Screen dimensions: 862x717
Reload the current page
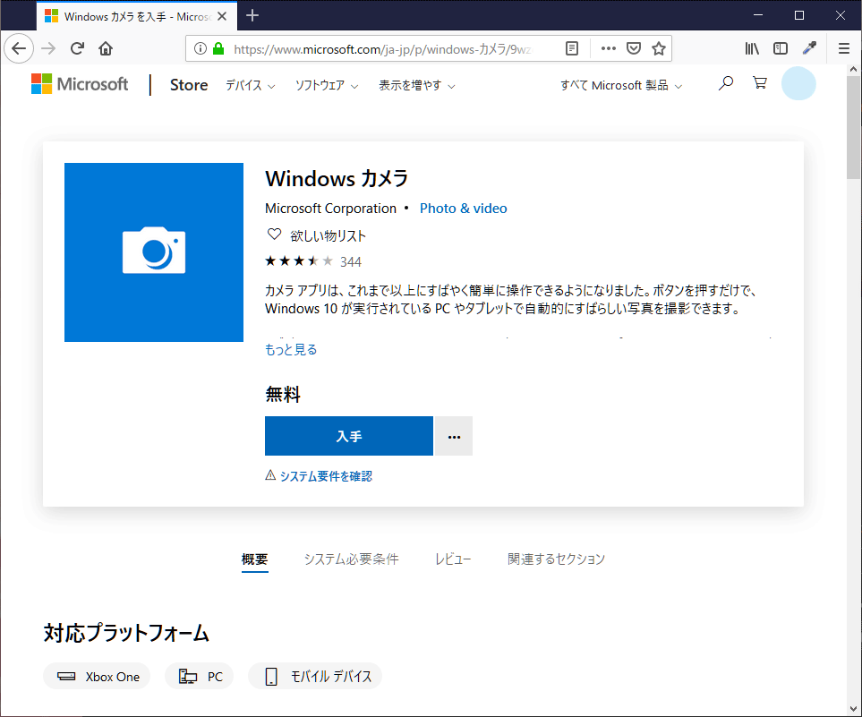tap(77, 48)
